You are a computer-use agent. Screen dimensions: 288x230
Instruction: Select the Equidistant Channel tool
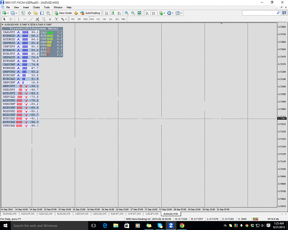(37, 19)
